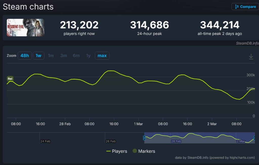Set zoom range to 48h
The image size is (259, 165).
pyautogui.click(x=25, y=56)
